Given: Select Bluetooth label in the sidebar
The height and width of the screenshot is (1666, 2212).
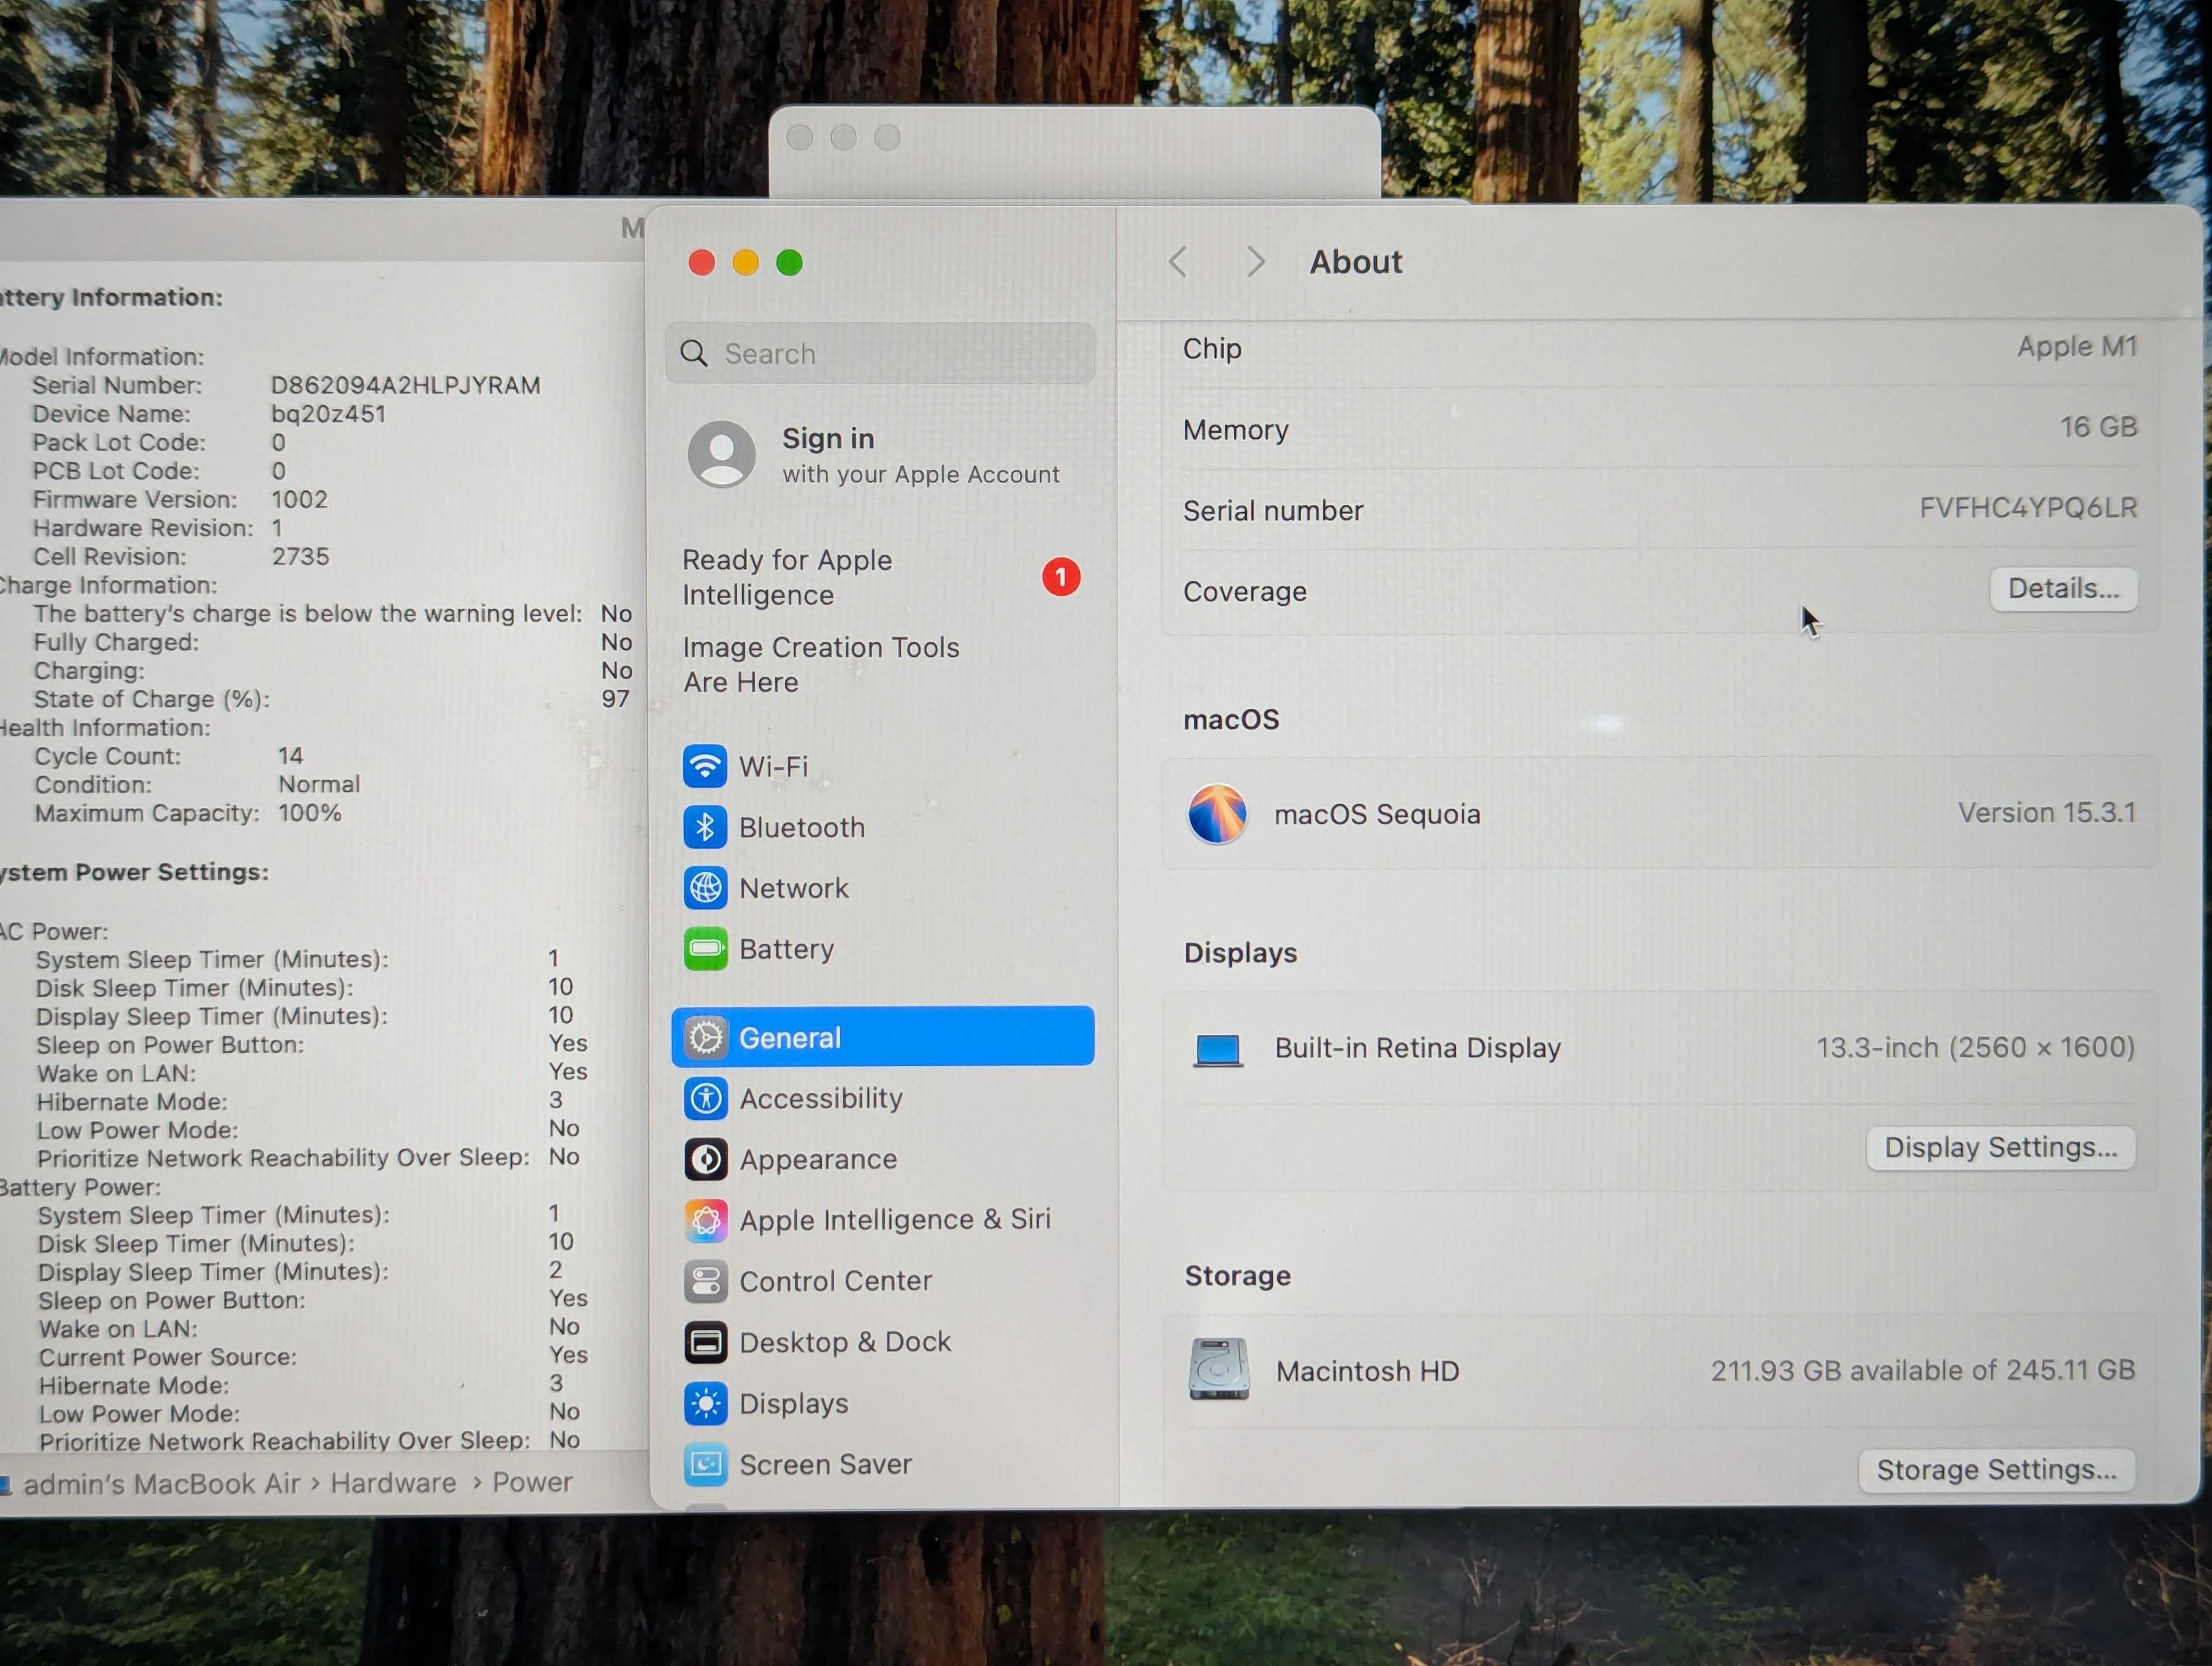Looking at the screenshot, I should click(802, 827).
